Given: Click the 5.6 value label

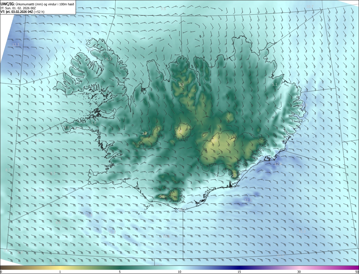Looking at the screenshot, I should pyautogui.click(x=94, y=123).
